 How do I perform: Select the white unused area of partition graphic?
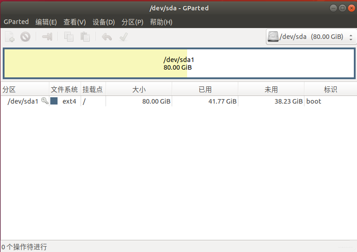coord(270,63)
